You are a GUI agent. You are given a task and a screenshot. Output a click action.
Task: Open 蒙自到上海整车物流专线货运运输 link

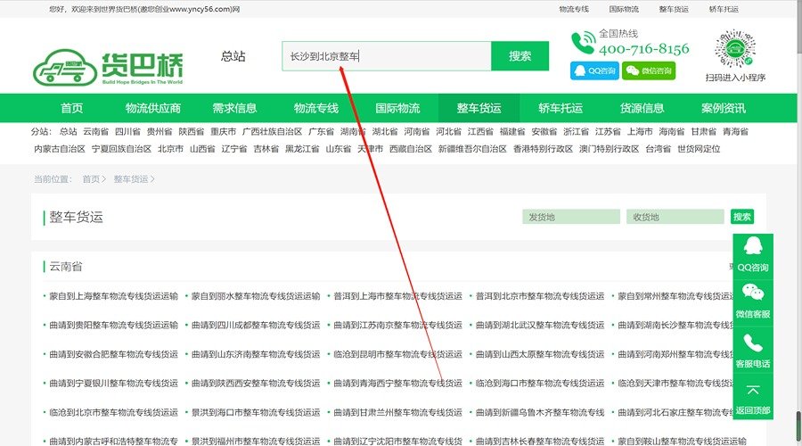(x=113, y=296)
